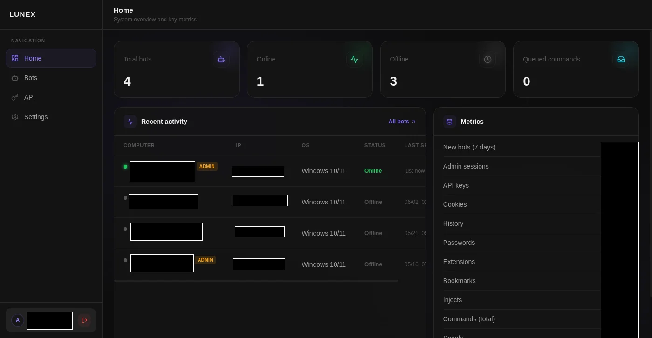The height and width of the screenshot is (338, 652).
Task: Click the Total bots count 4
Action: 127,81
